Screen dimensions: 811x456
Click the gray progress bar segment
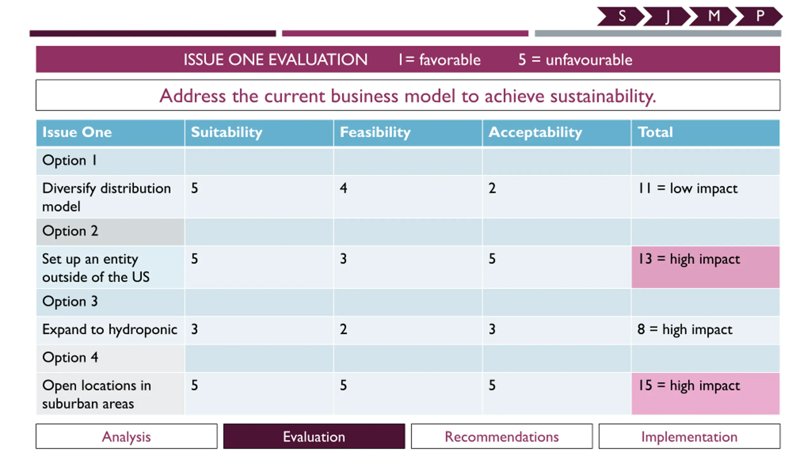658,33
